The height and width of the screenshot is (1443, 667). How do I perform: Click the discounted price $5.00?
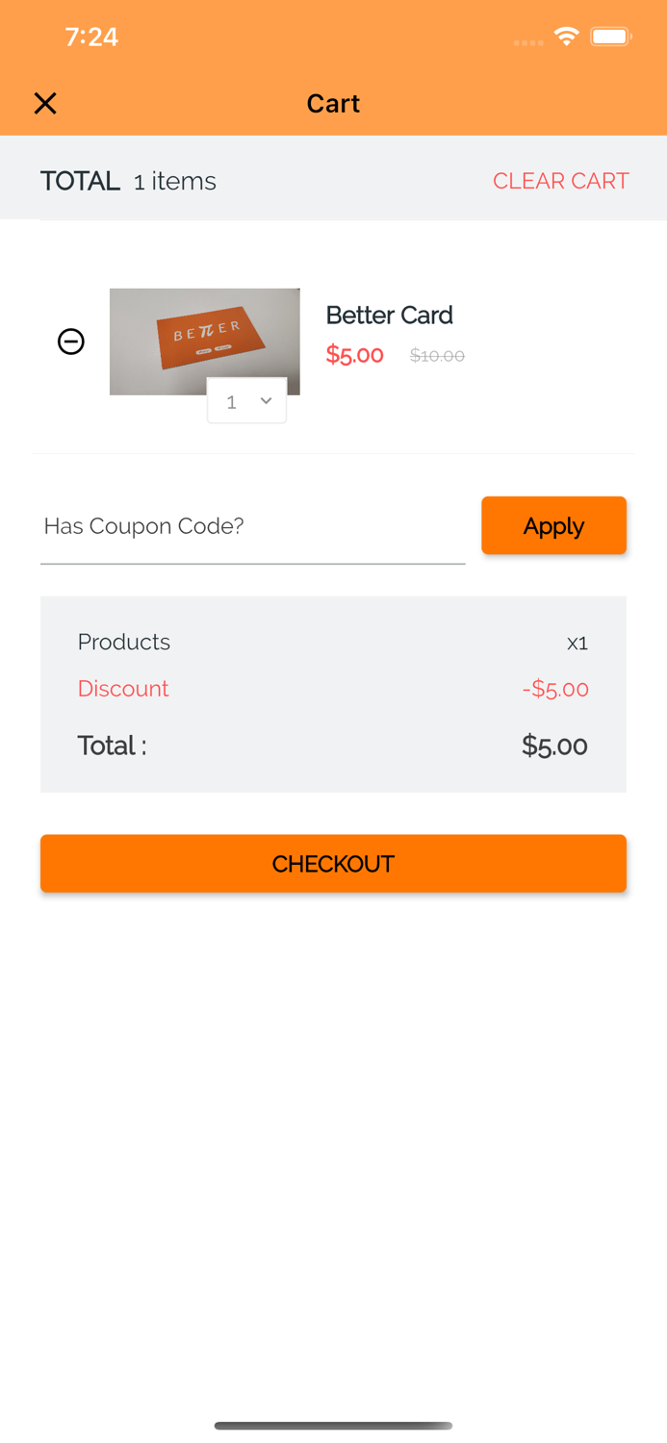354,355
